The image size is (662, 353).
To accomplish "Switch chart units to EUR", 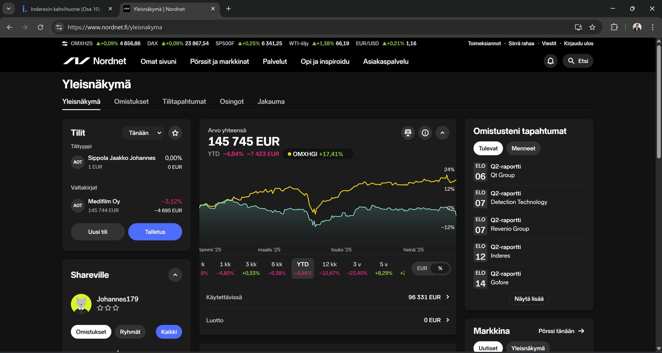I will (x=422, y=268).
